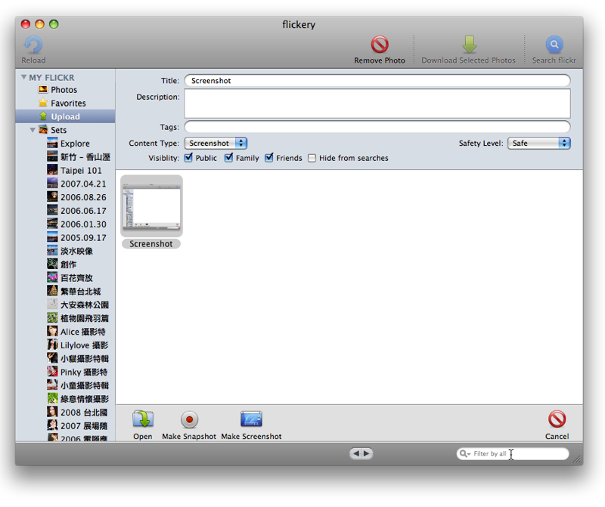Screen dimensions: 605x507
Task: Enable Hide from searches checkbox
Action: [312, 158]
